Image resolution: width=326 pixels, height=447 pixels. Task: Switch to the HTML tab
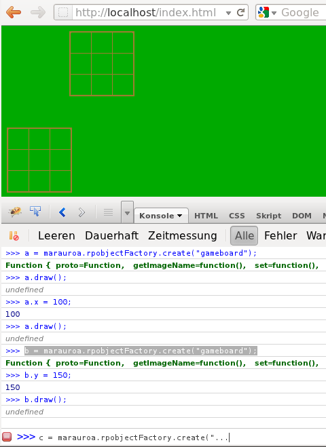206,216
